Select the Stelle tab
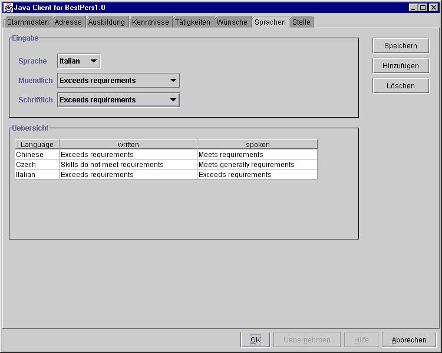Viewport: 442px width, 353px height. 301,22
